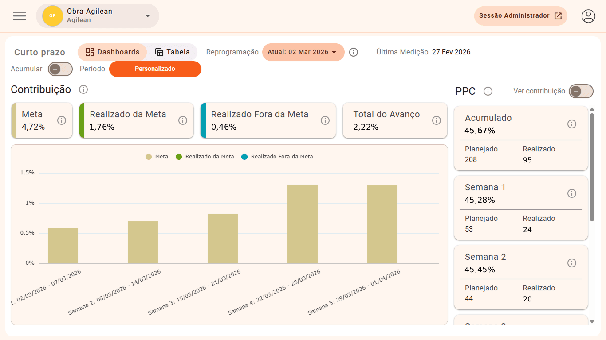Click the Planejado value 53 in Semana 1
The height and width of the screenshot is (340, 606).
coord(469,229)
